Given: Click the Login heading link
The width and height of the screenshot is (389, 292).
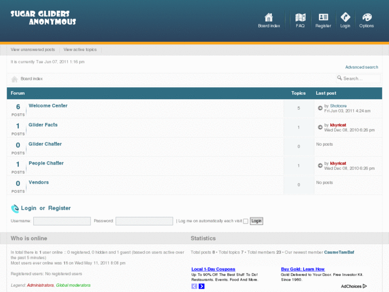Looking at the screenshot, I should pyautogui.click(x=28, y=208).
